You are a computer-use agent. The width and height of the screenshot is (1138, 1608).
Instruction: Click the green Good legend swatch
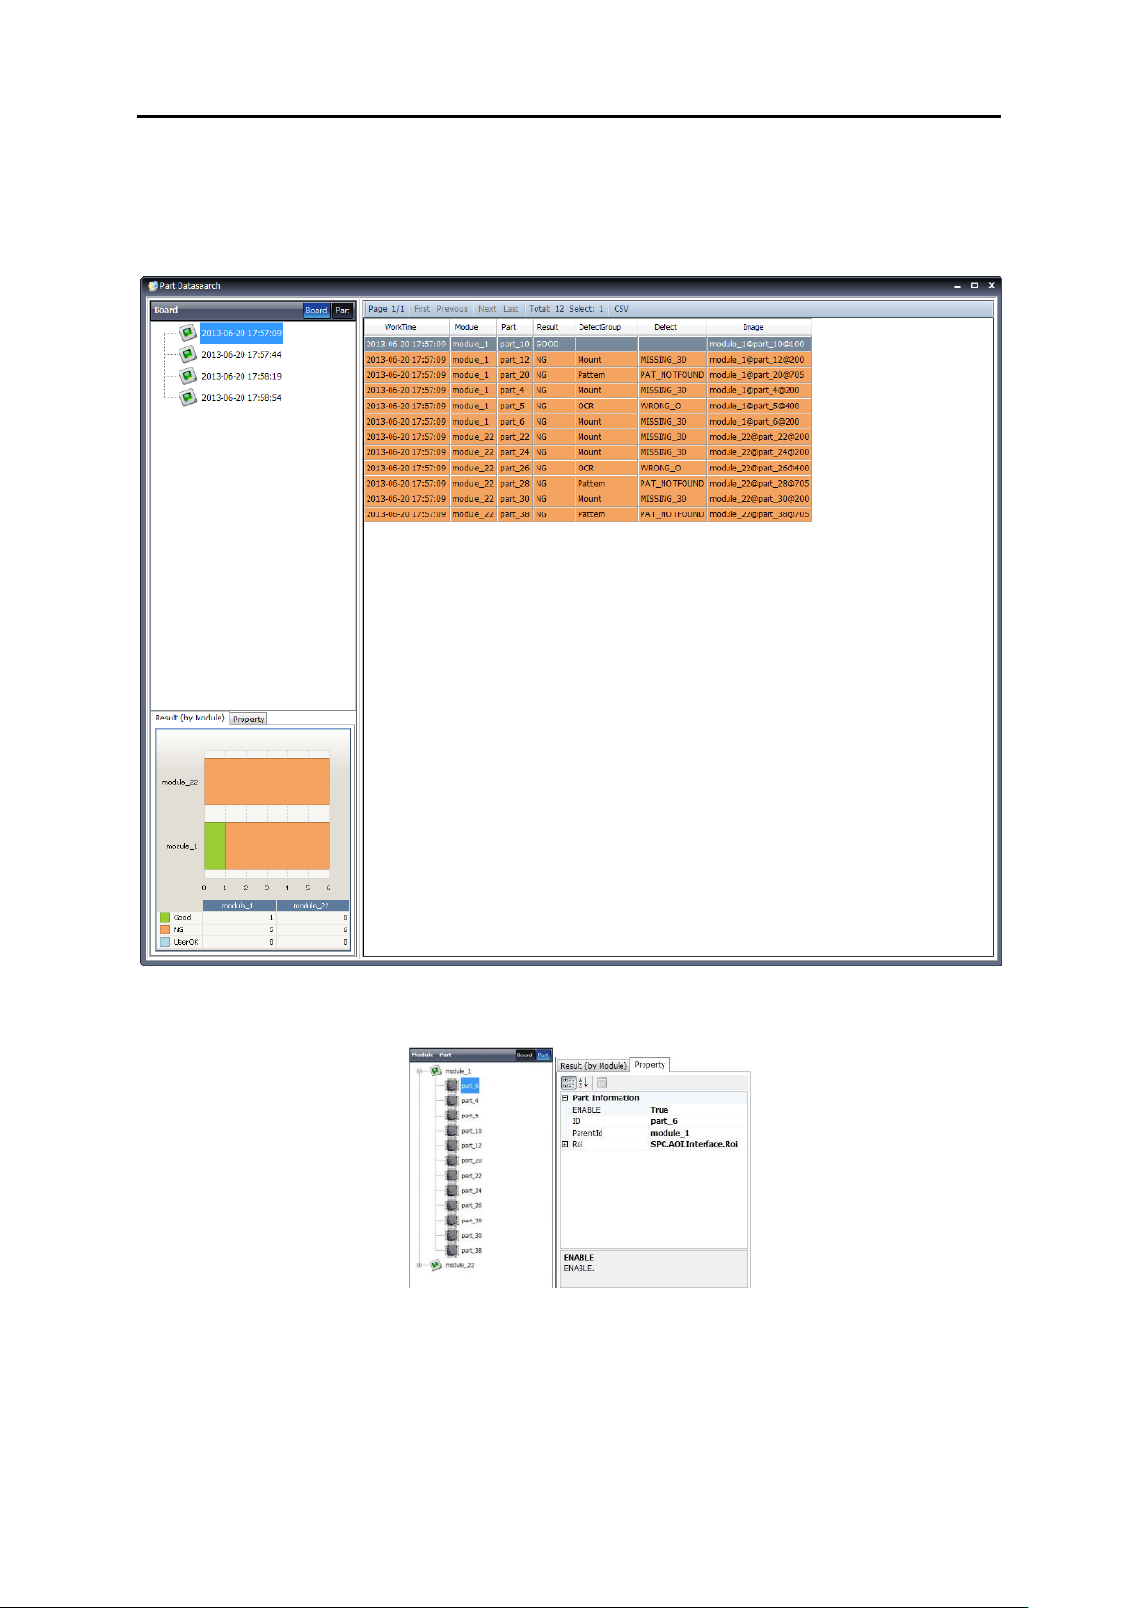pyautogui.click(x=165, y=917)
